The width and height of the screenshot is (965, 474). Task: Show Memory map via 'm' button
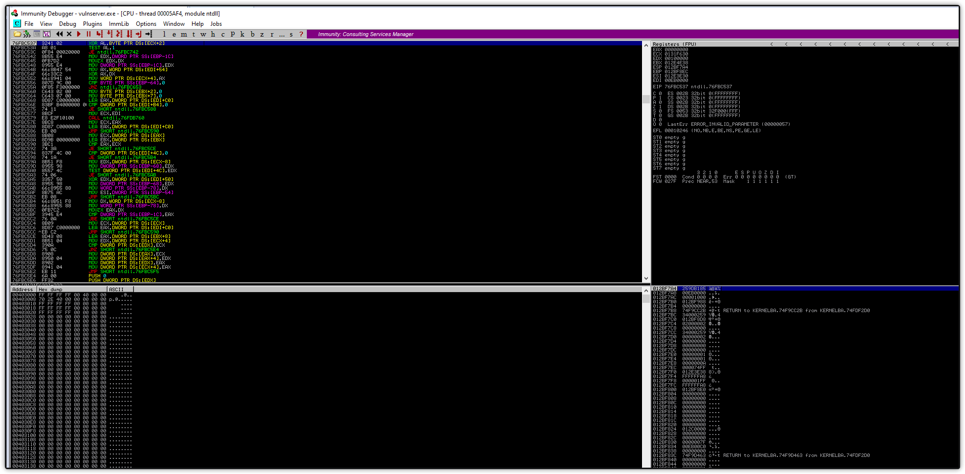(184, 34)
